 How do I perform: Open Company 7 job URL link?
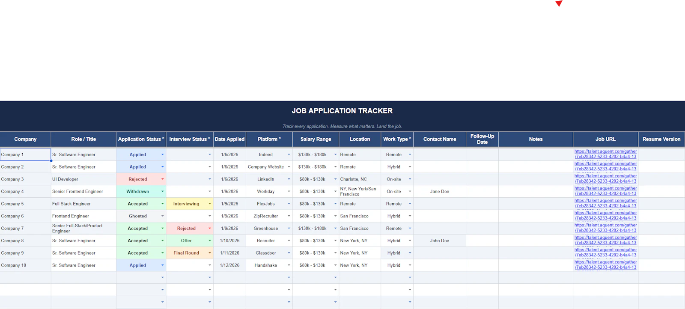coord(605,228)
